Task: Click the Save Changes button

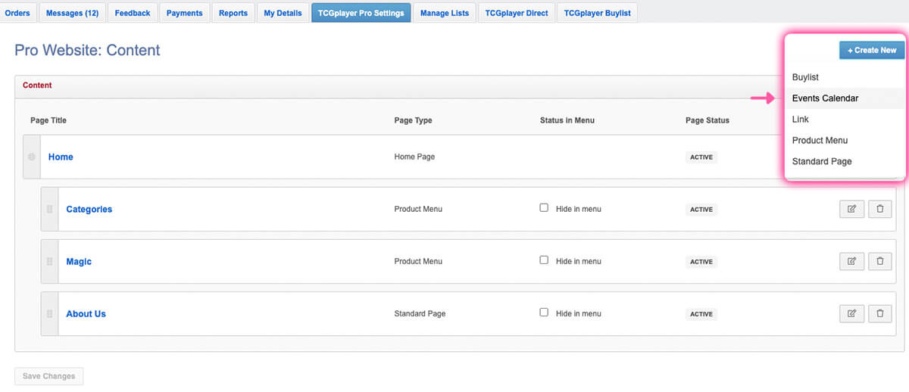Action: click(48, 376)
